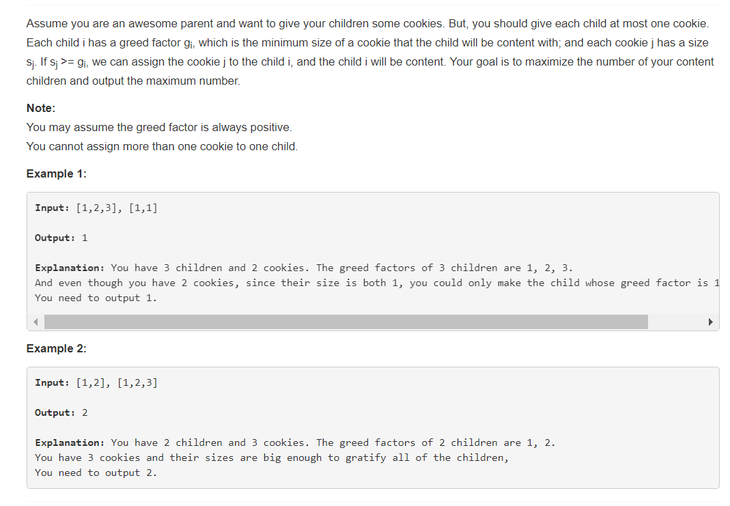Click the "children and output the maximum number" line
730x506 pixels.
click(x=133, y=81)
